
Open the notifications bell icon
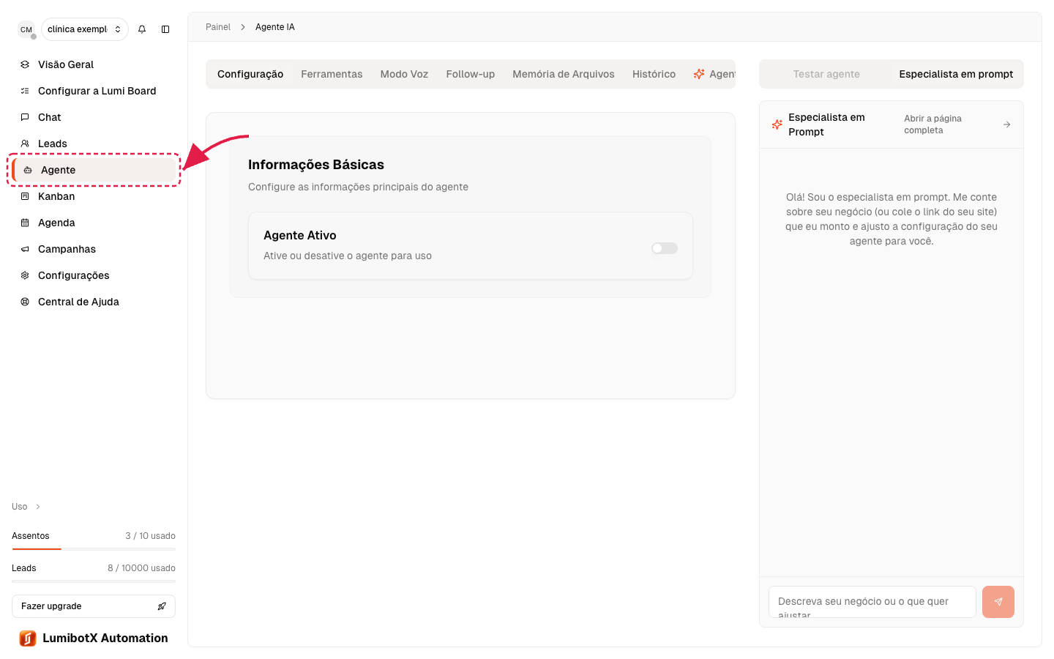[142, 29]
